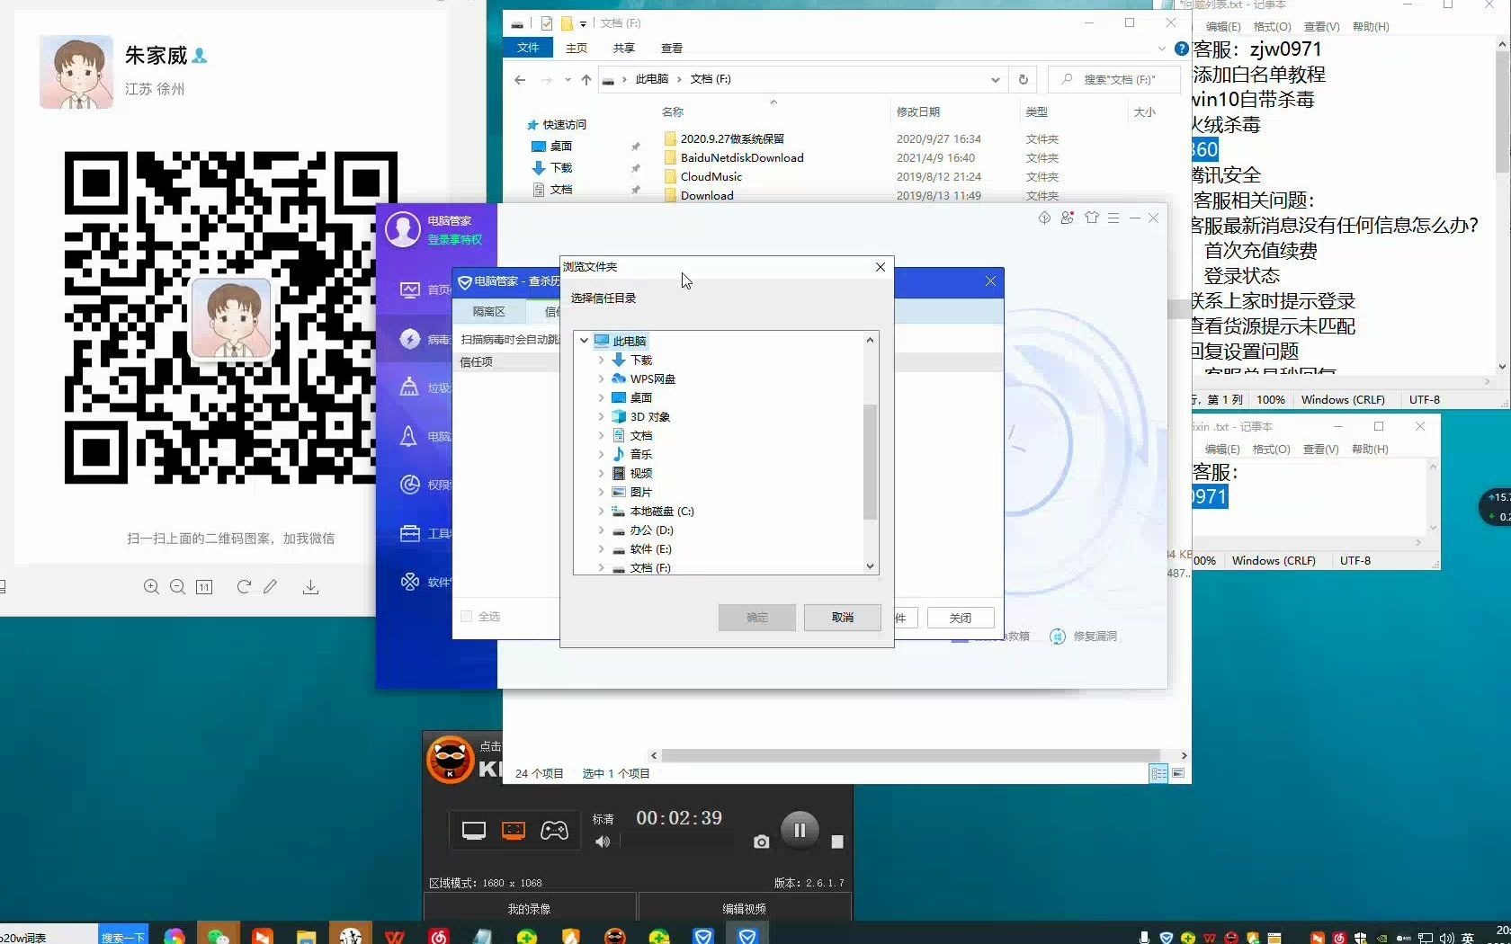Toggle the 全选 select-all checkbox
1511x944 pixels.
[466, 617]
